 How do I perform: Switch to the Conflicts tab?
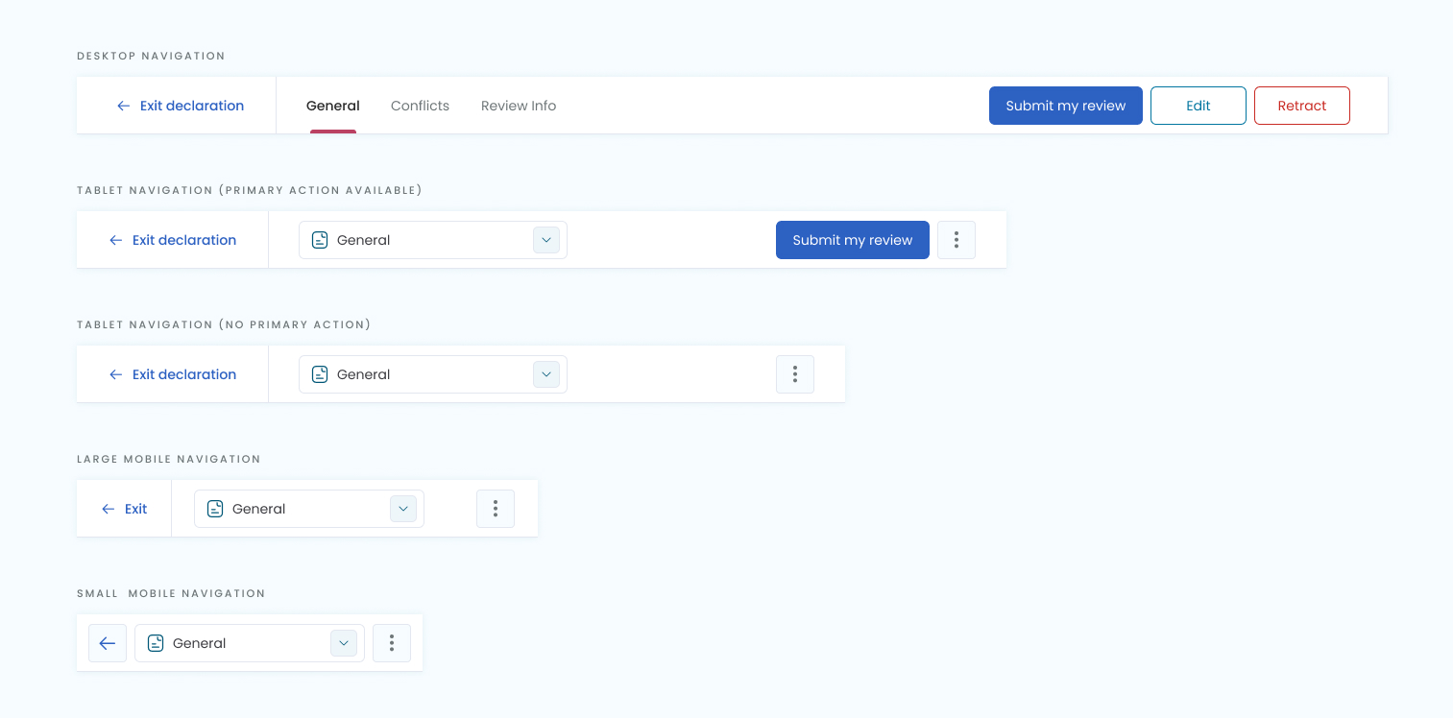pos(420,106)
